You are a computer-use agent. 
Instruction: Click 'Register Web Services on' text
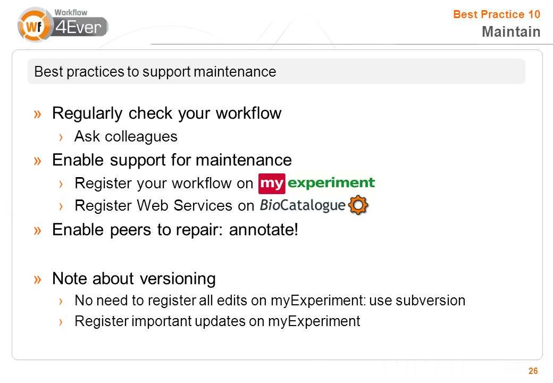pyautogui.click(x=164, y=206)
